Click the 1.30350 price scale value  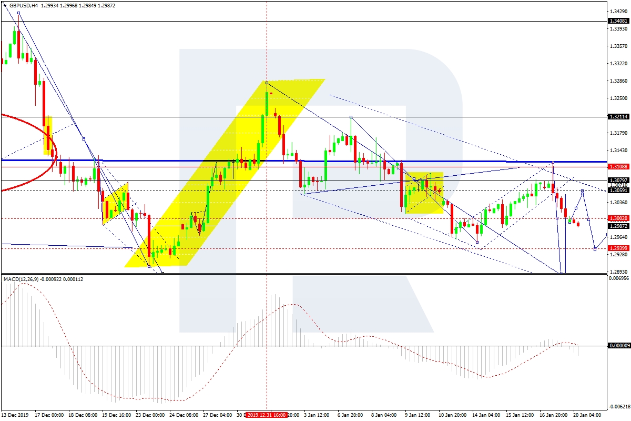click(618, 202)
